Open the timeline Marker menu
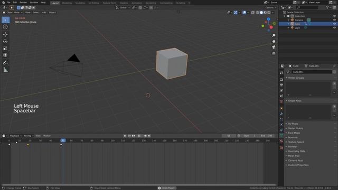Screen dimensions: 338x190 tap(47, 136)
